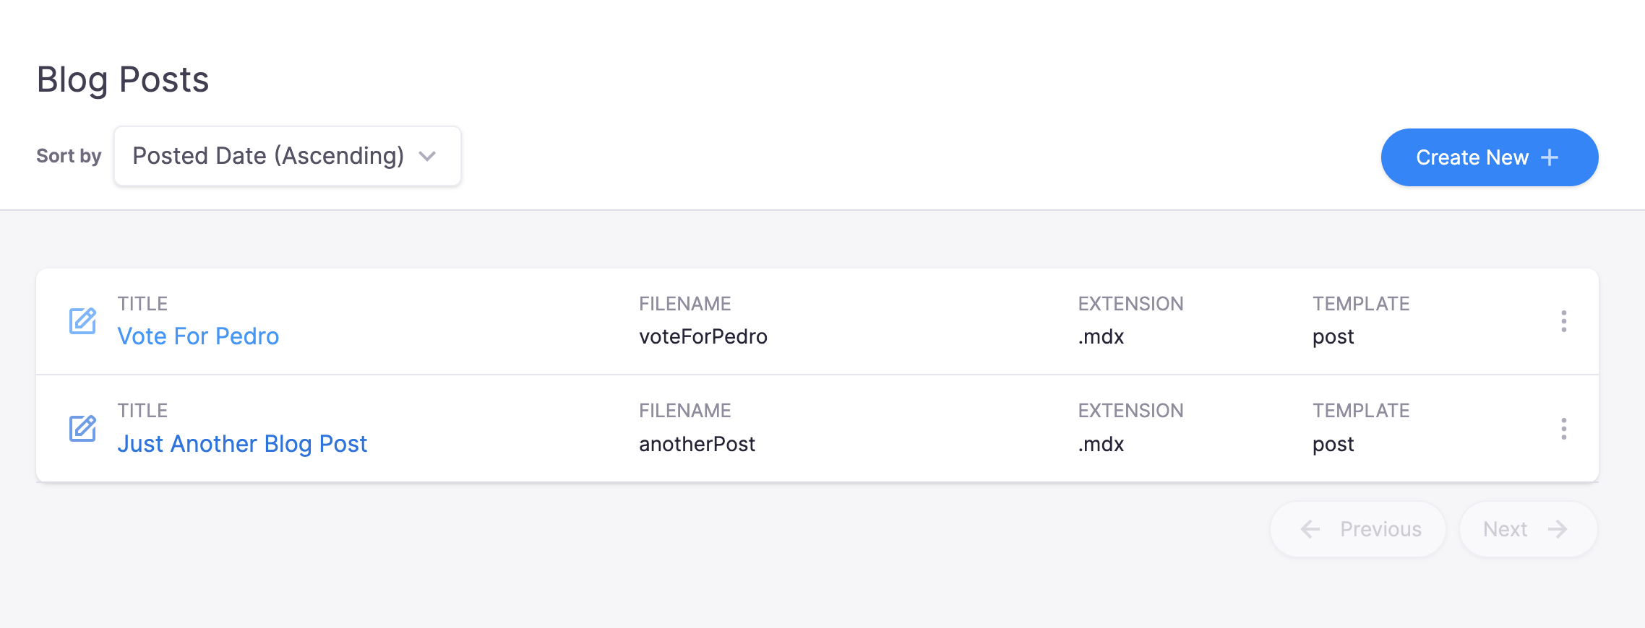Viewport: 1645px width, 628px height.
Task: Click the .mdx extension text on the second row
Action: click(x=1100, y=443)
